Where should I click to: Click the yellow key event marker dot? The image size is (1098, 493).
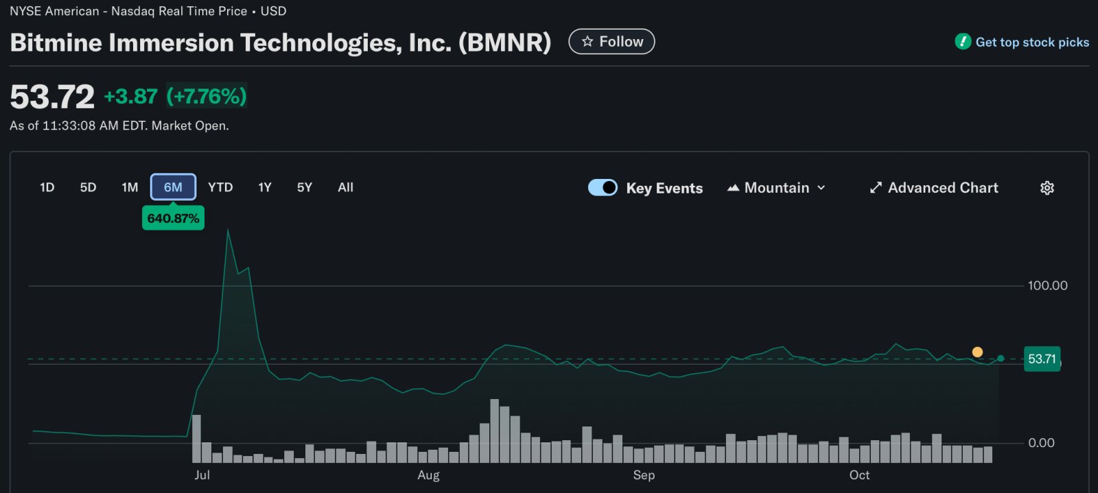tap(977, 352)
